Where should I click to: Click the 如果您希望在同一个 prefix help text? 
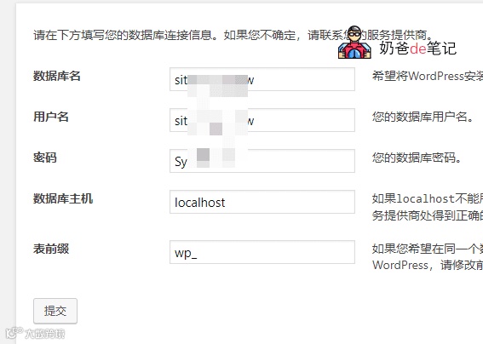tap(428, 257)
